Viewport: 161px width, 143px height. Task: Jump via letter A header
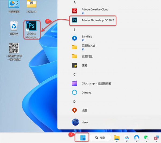pyautogui.click(x=75, y=2)
